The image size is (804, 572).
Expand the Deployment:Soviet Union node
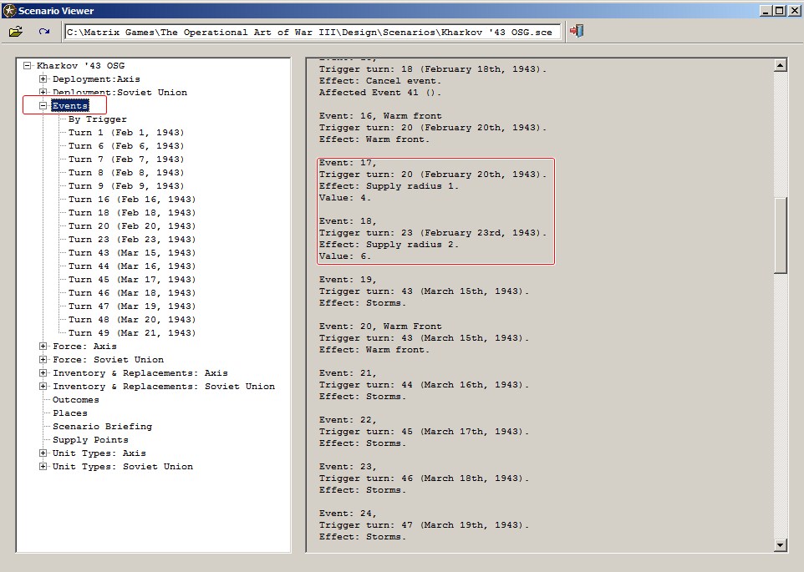click(x=43, y=92)
